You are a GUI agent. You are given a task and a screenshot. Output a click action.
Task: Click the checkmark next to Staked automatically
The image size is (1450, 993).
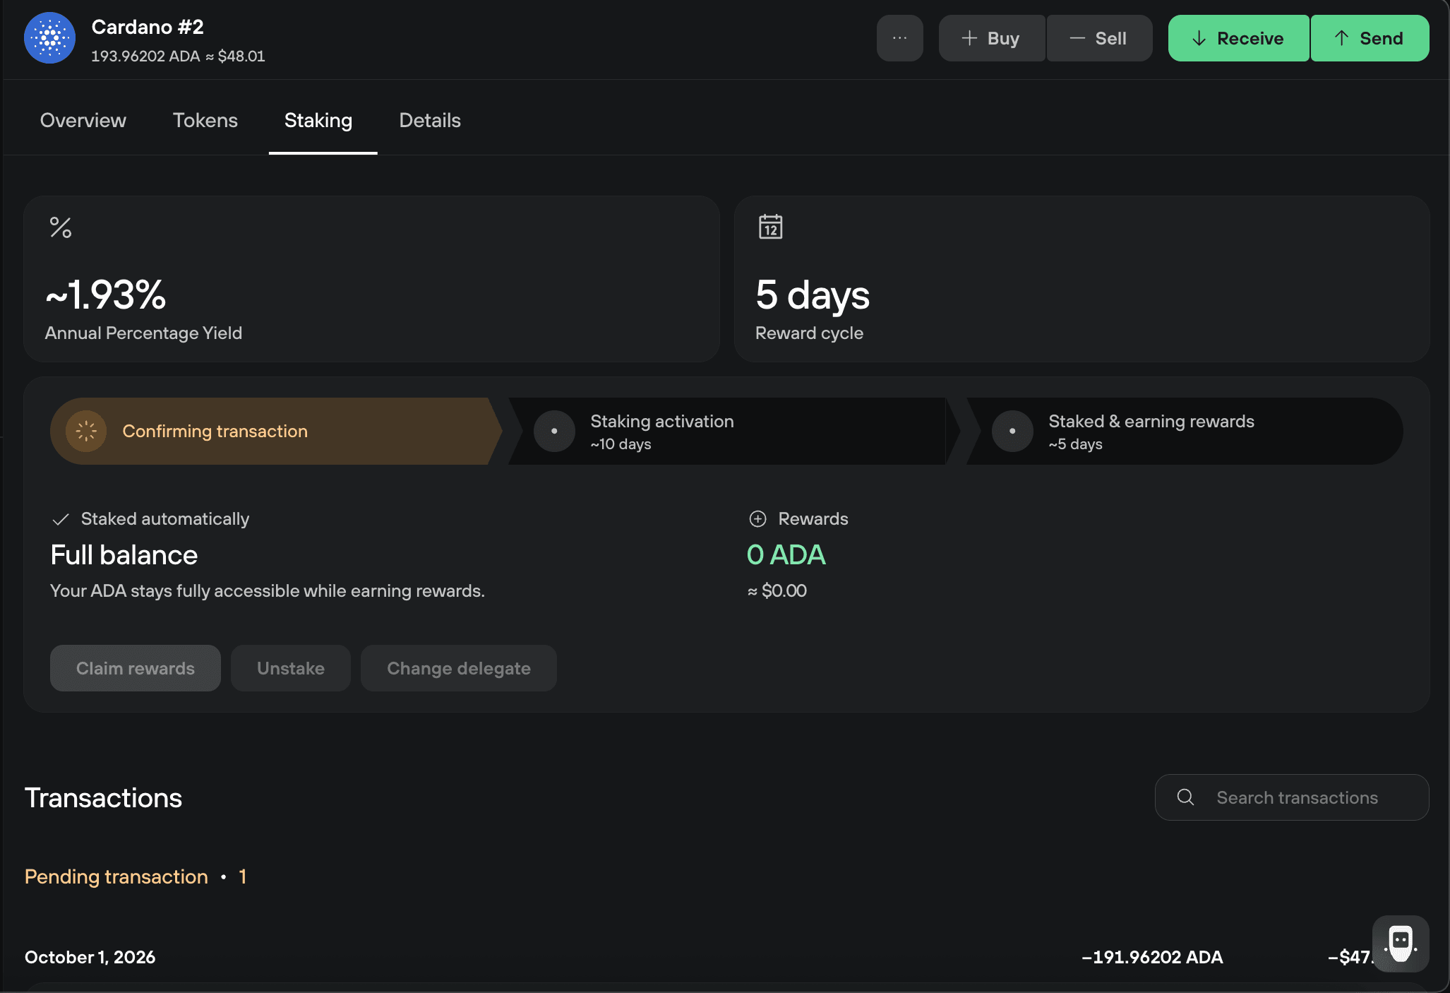coord(61,519)
